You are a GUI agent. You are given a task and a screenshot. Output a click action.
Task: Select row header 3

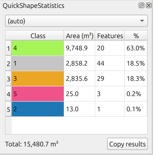8,79
